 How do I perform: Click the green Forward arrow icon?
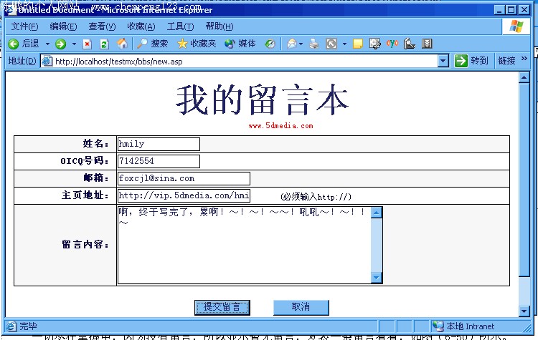pos(60,44)
